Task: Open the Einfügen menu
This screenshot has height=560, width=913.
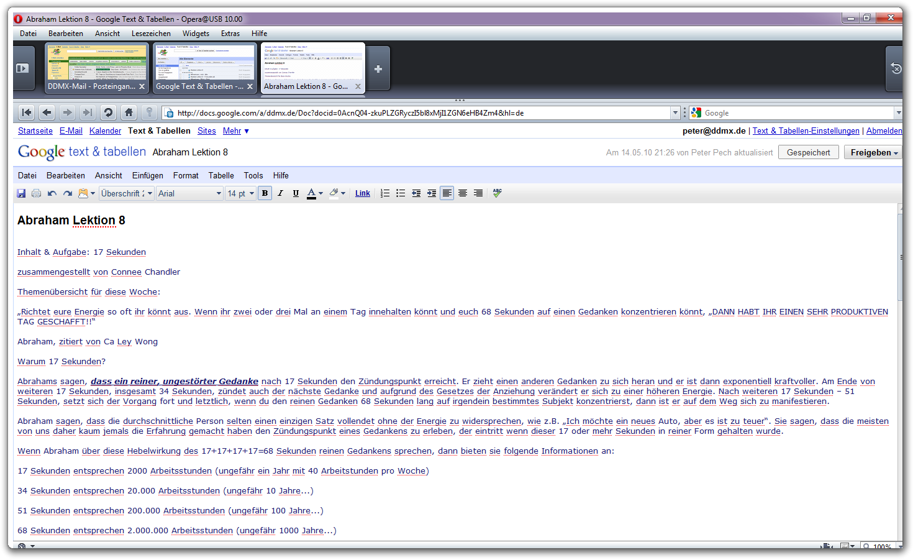Action: coord(147,176)
